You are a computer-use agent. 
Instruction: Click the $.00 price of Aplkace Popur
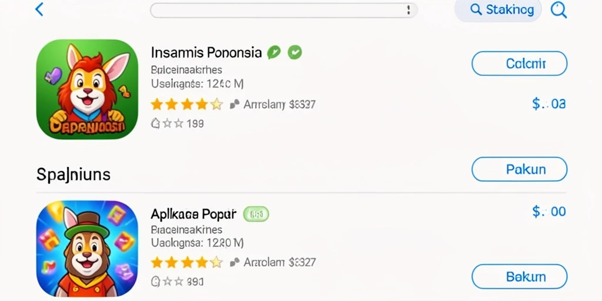549,212
